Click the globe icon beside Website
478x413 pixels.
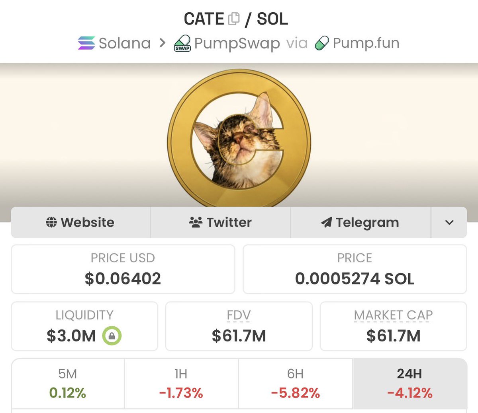[51, 222]
